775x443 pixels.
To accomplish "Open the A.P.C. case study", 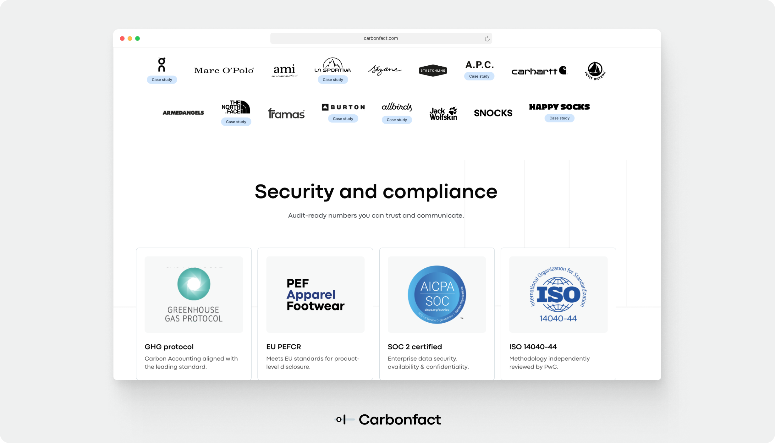I will [479, 76].
